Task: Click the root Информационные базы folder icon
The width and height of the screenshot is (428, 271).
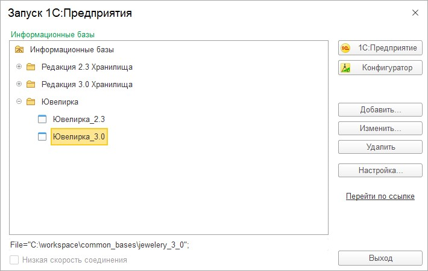Action: (x=19, y=49)
